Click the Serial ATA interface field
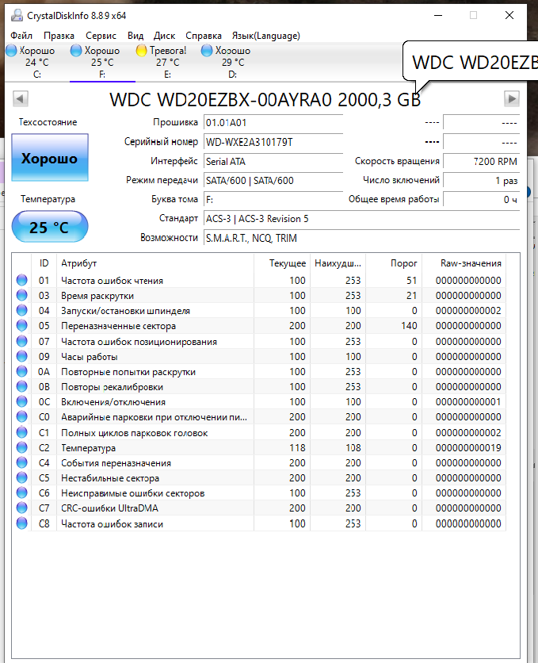The image size is (538, 663). pos(273,161)
